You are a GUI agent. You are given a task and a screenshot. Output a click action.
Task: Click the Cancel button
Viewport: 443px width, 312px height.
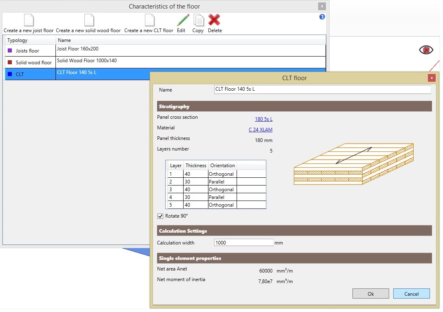click(411, 294)
